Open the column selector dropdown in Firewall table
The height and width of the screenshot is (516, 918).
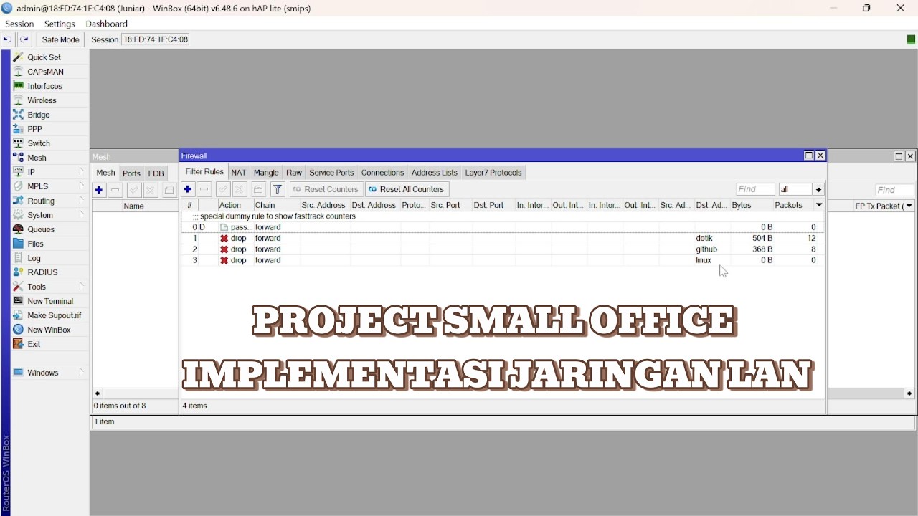click(x=819, y=205)
